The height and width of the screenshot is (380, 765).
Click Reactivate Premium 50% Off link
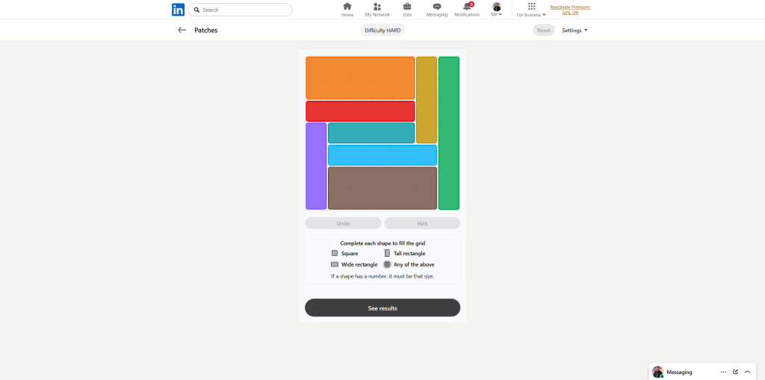(x=570, y=10)
